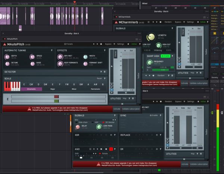Open Presets in MAutoPitch

[x=68, y=44]
